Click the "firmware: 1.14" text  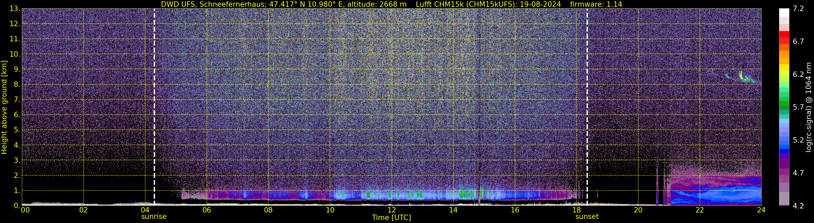(x=596, y=4)
